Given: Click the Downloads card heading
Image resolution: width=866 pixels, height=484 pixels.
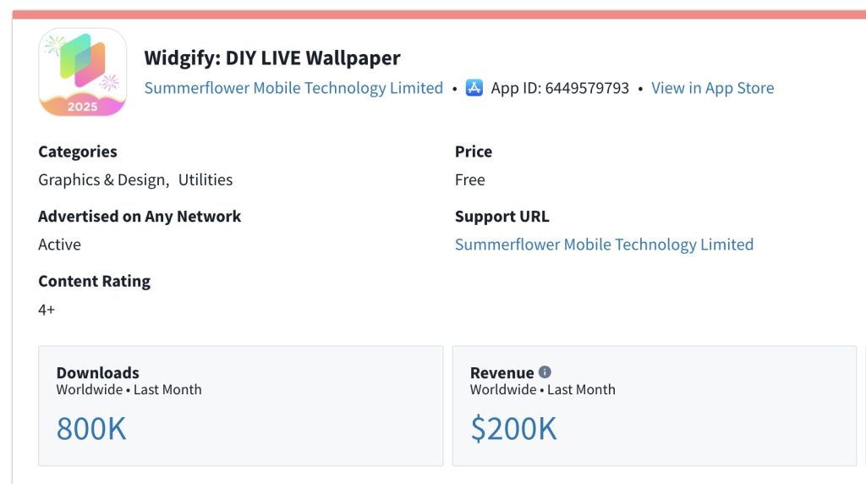Looking at the screenshot, I should point(97,372).
